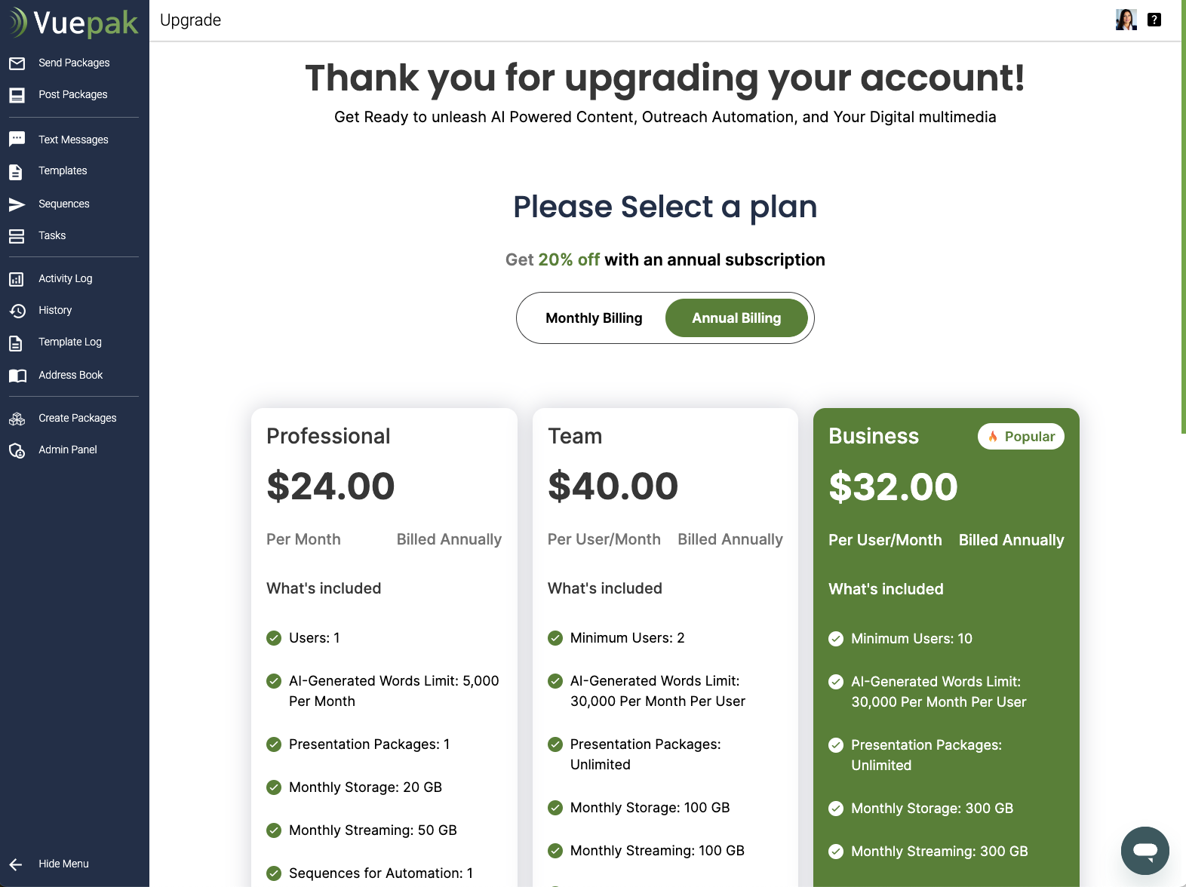Collapse the sidebar with Hide Menu

63,864
